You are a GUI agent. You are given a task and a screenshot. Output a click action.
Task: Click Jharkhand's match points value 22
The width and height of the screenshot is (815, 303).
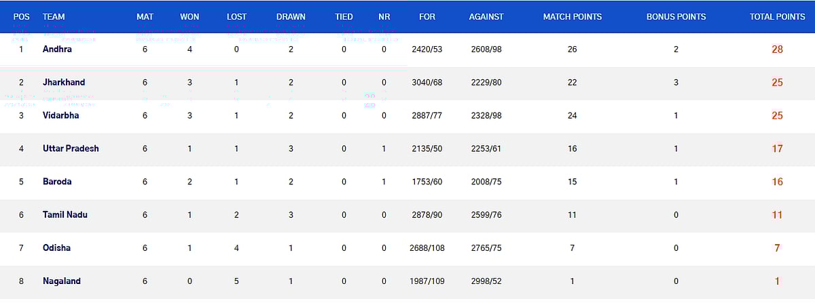(x=573, y=83)
